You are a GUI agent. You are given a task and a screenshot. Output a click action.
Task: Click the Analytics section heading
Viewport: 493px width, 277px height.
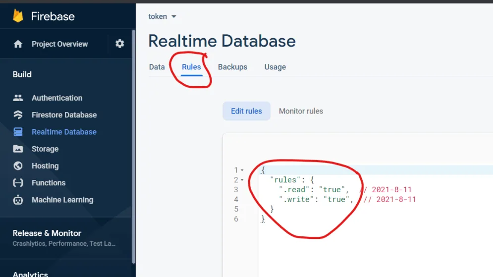click(x=30, y=274)
